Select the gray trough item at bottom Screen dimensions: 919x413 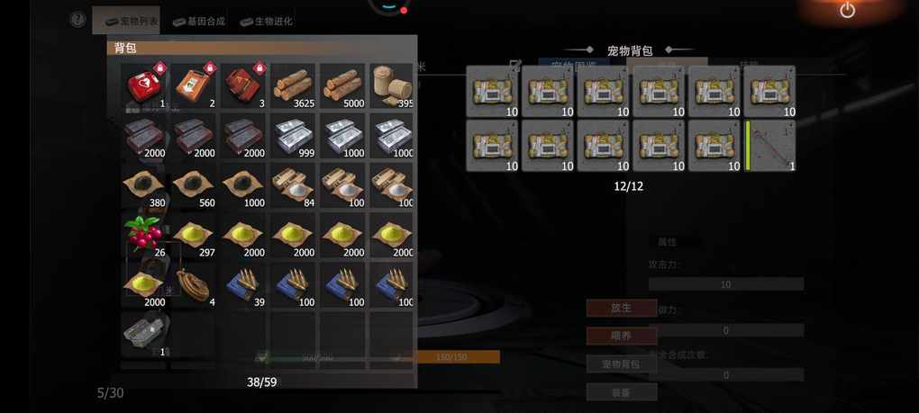click(145, 336)
